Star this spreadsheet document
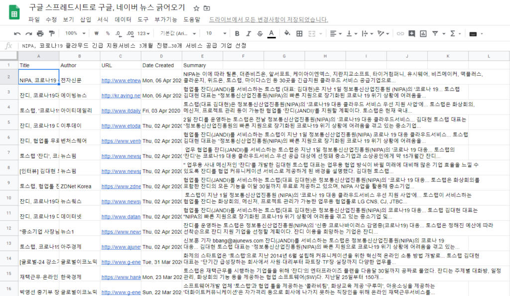510x296 pixels. (x=196, y=8)
